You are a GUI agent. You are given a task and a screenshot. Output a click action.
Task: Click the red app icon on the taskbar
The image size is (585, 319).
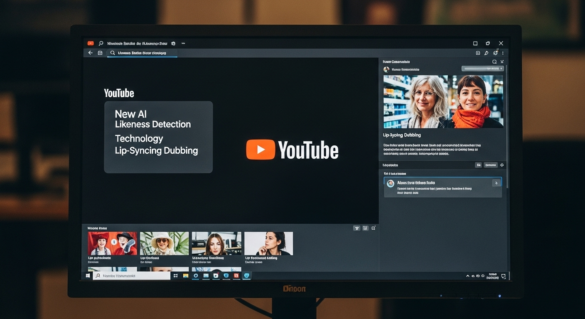click(x=236, y=275)
